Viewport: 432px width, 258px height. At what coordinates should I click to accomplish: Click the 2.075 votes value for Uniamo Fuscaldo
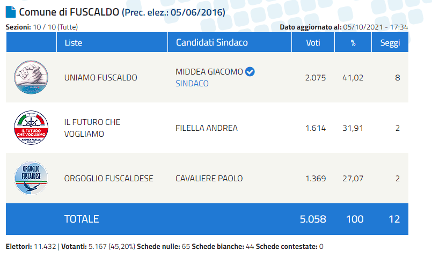tap(316, 78)
